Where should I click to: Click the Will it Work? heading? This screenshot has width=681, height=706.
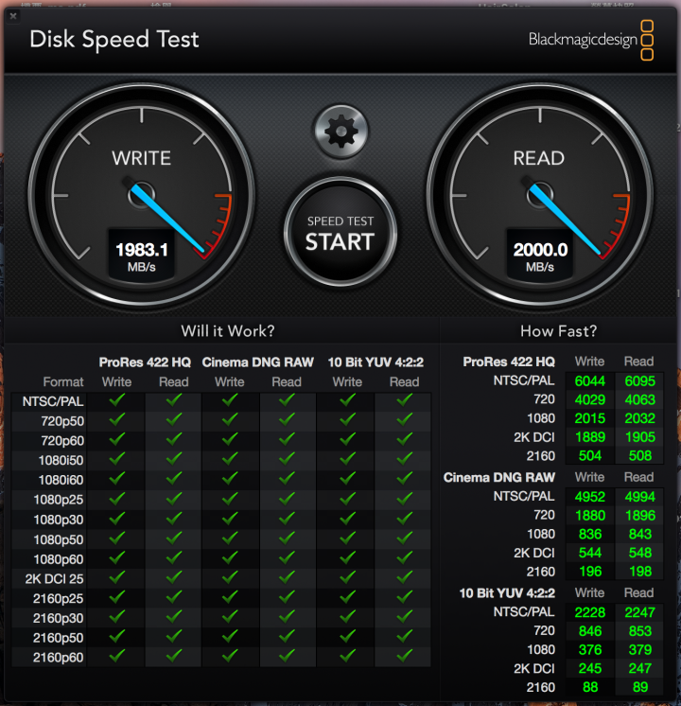(x=228, y=331)
